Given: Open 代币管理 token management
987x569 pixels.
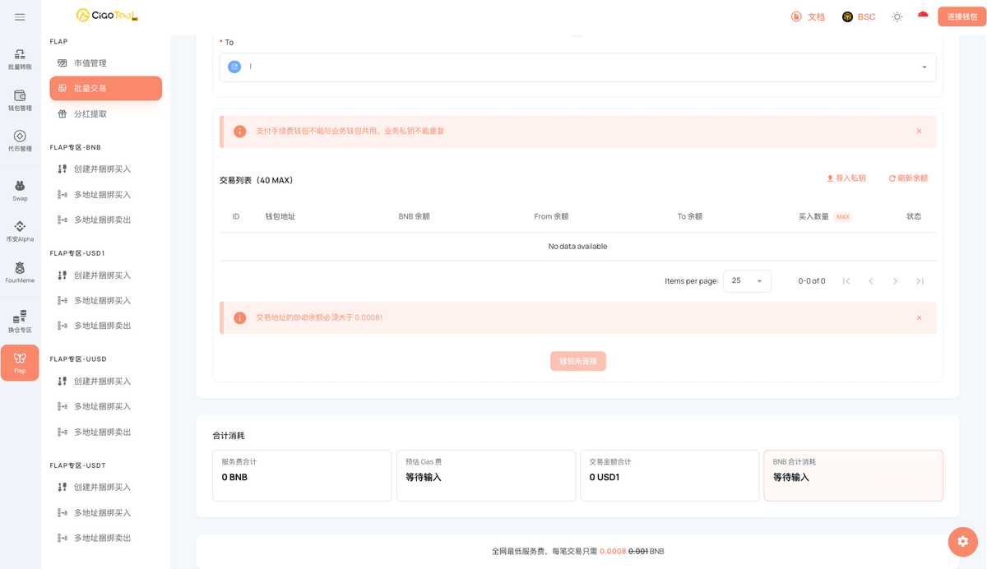Looking at the screenshot, I should pos(20,141).
